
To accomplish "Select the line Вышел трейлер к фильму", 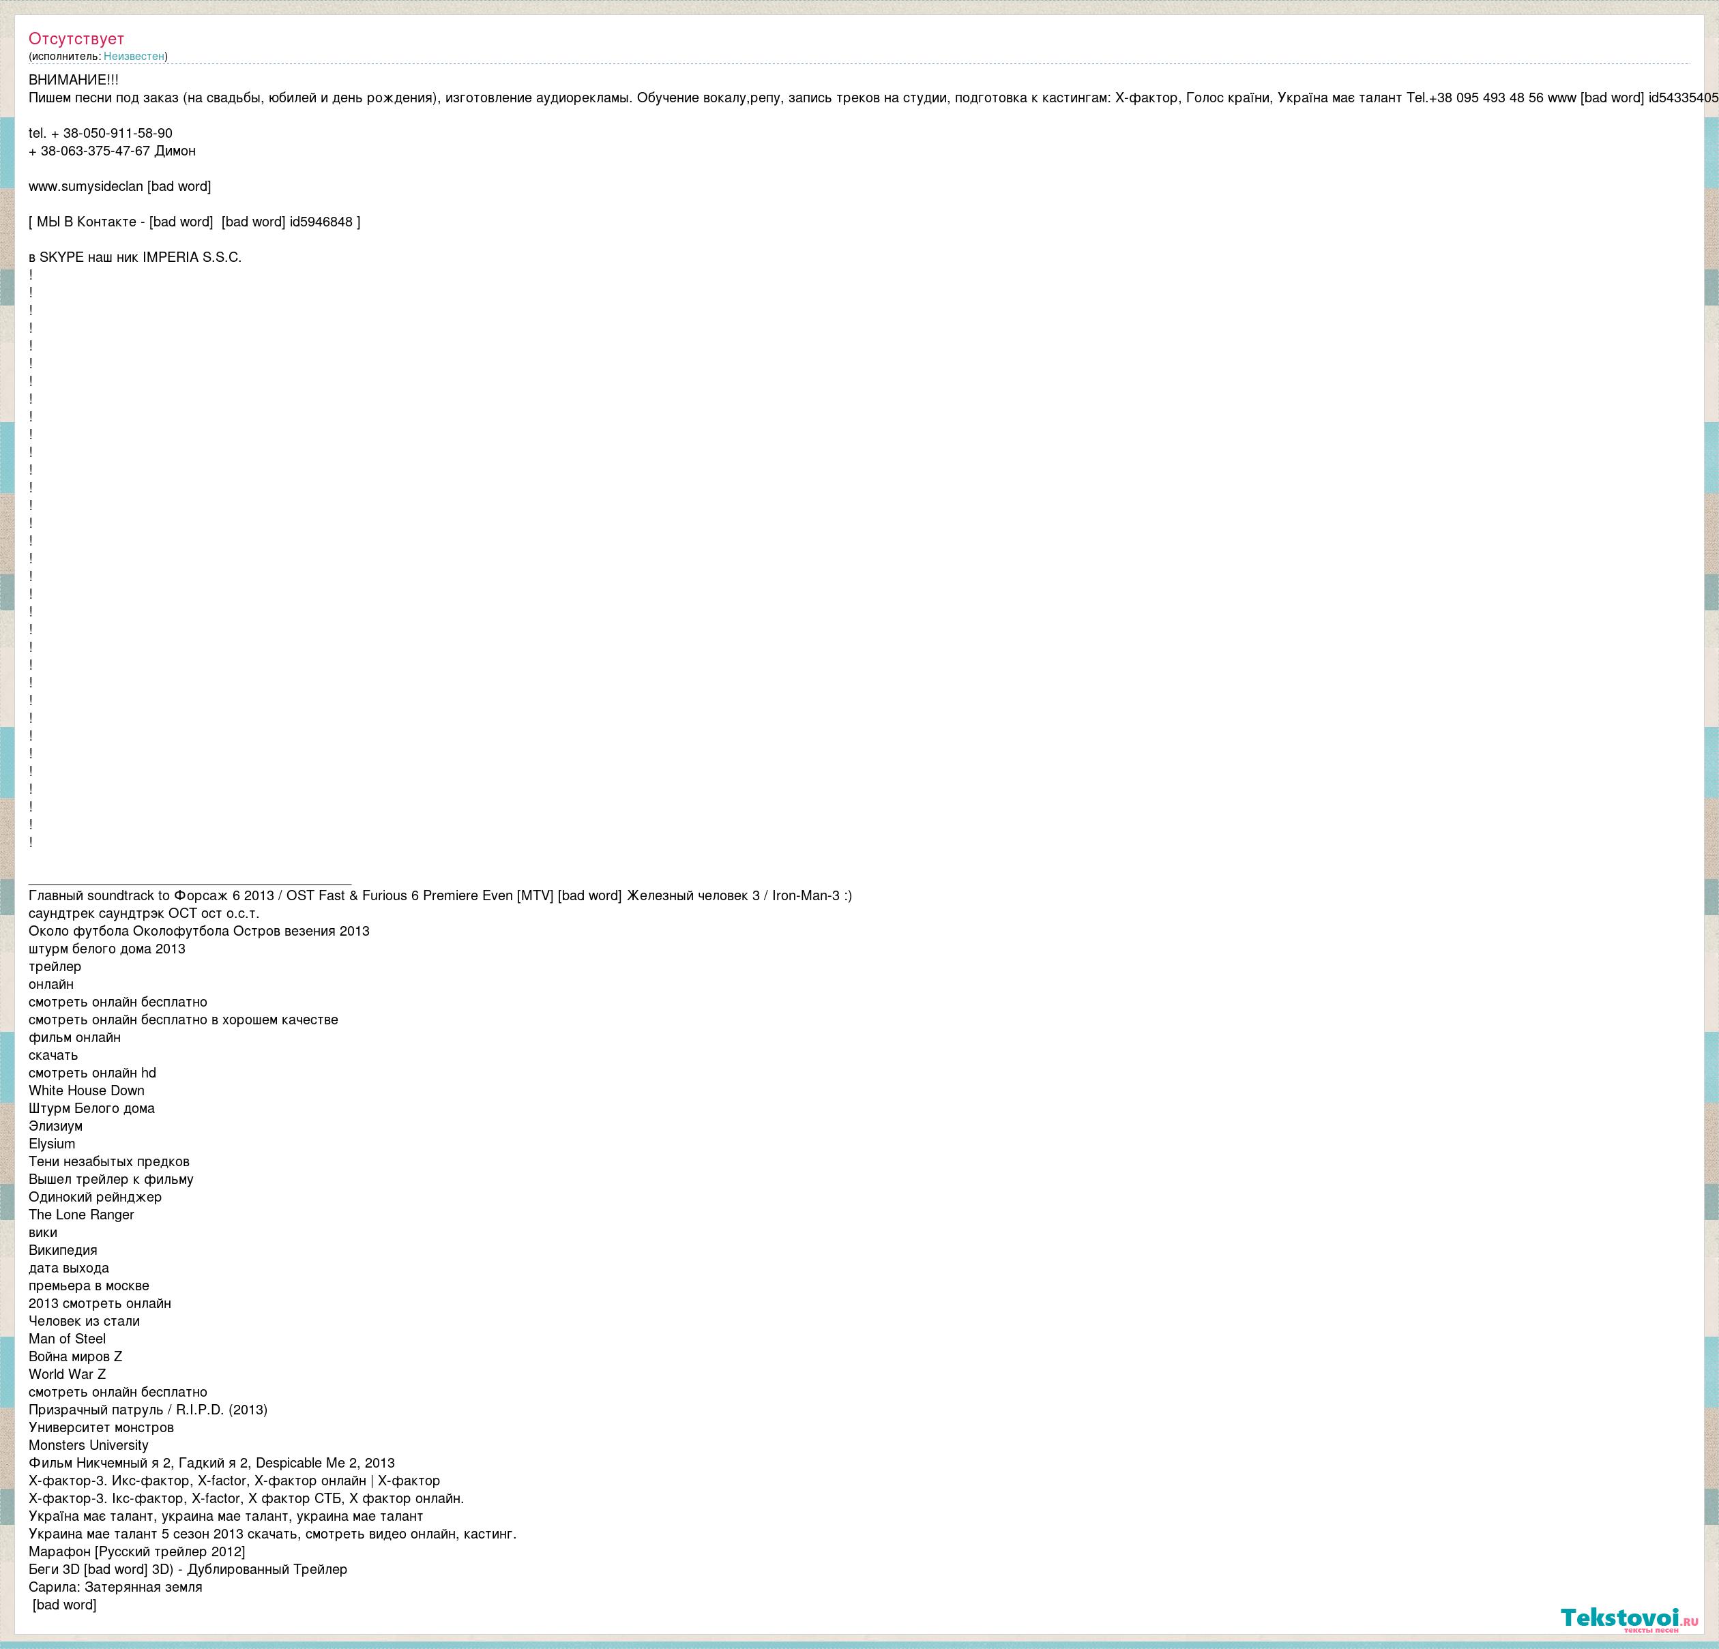I will 111,1179.
